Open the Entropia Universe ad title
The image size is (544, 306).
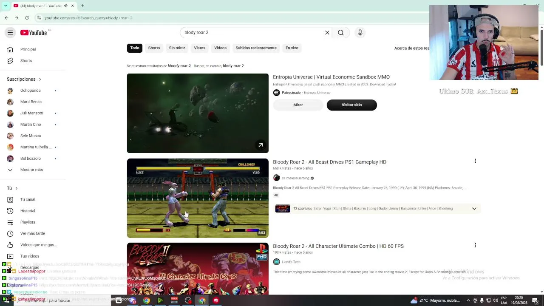tap(331, 77)
